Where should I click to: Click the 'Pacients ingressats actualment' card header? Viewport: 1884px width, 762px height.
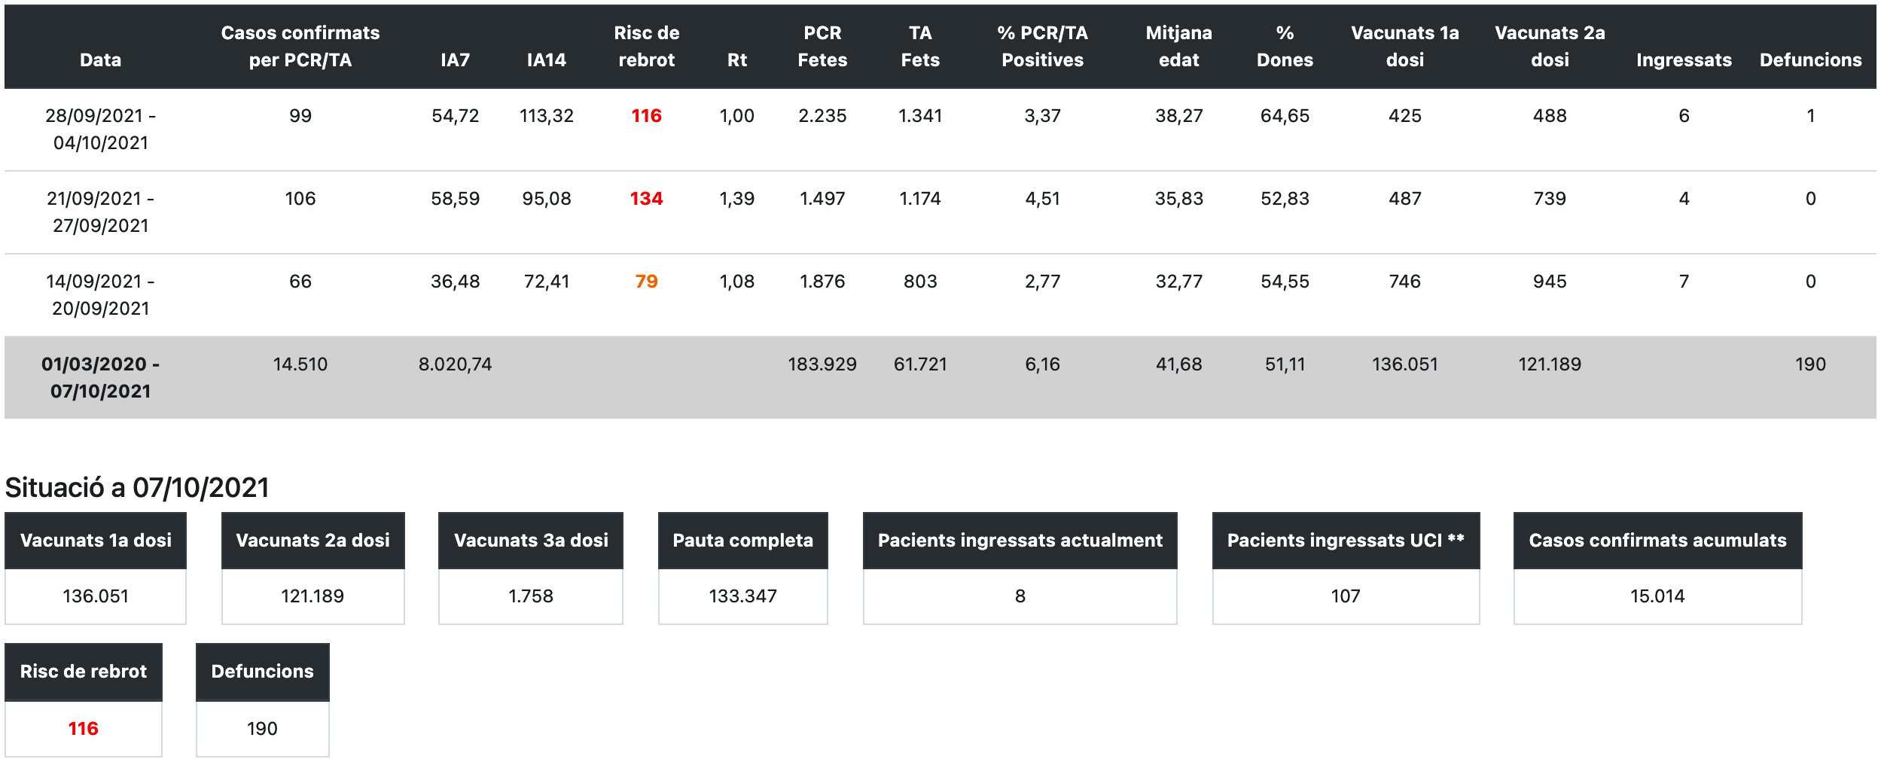coord(1020,541)
